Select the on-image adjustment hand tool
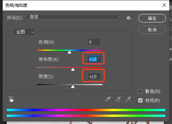Viewport: 172px width, 124px height. click(11, 99)
